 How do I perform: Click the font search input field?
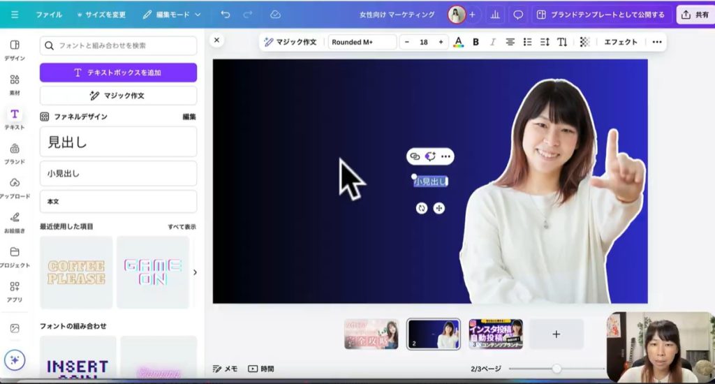[118, 45]
